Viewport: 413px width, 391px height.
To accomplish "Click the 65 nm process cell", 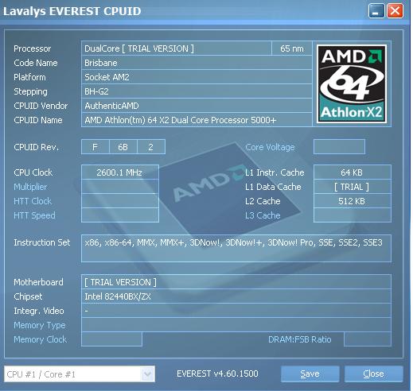I will [292, 48].
